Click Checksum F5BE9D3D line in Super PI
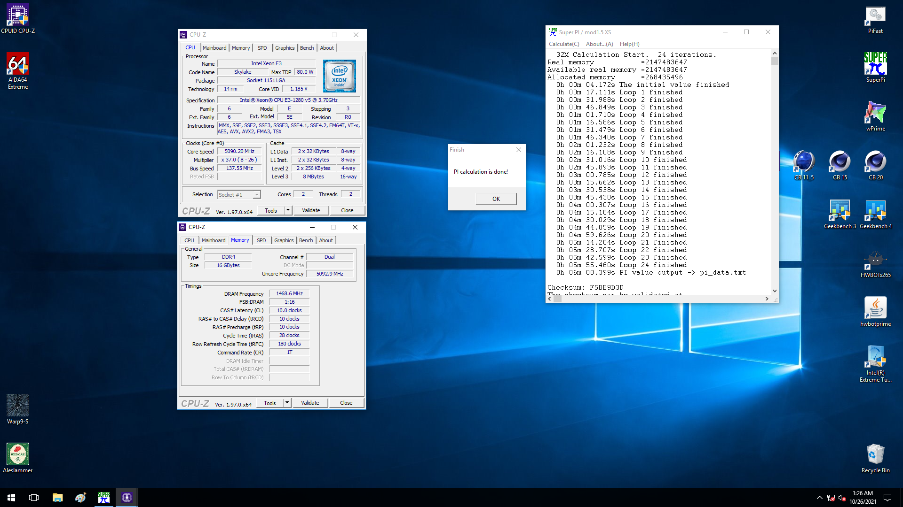 585,287
